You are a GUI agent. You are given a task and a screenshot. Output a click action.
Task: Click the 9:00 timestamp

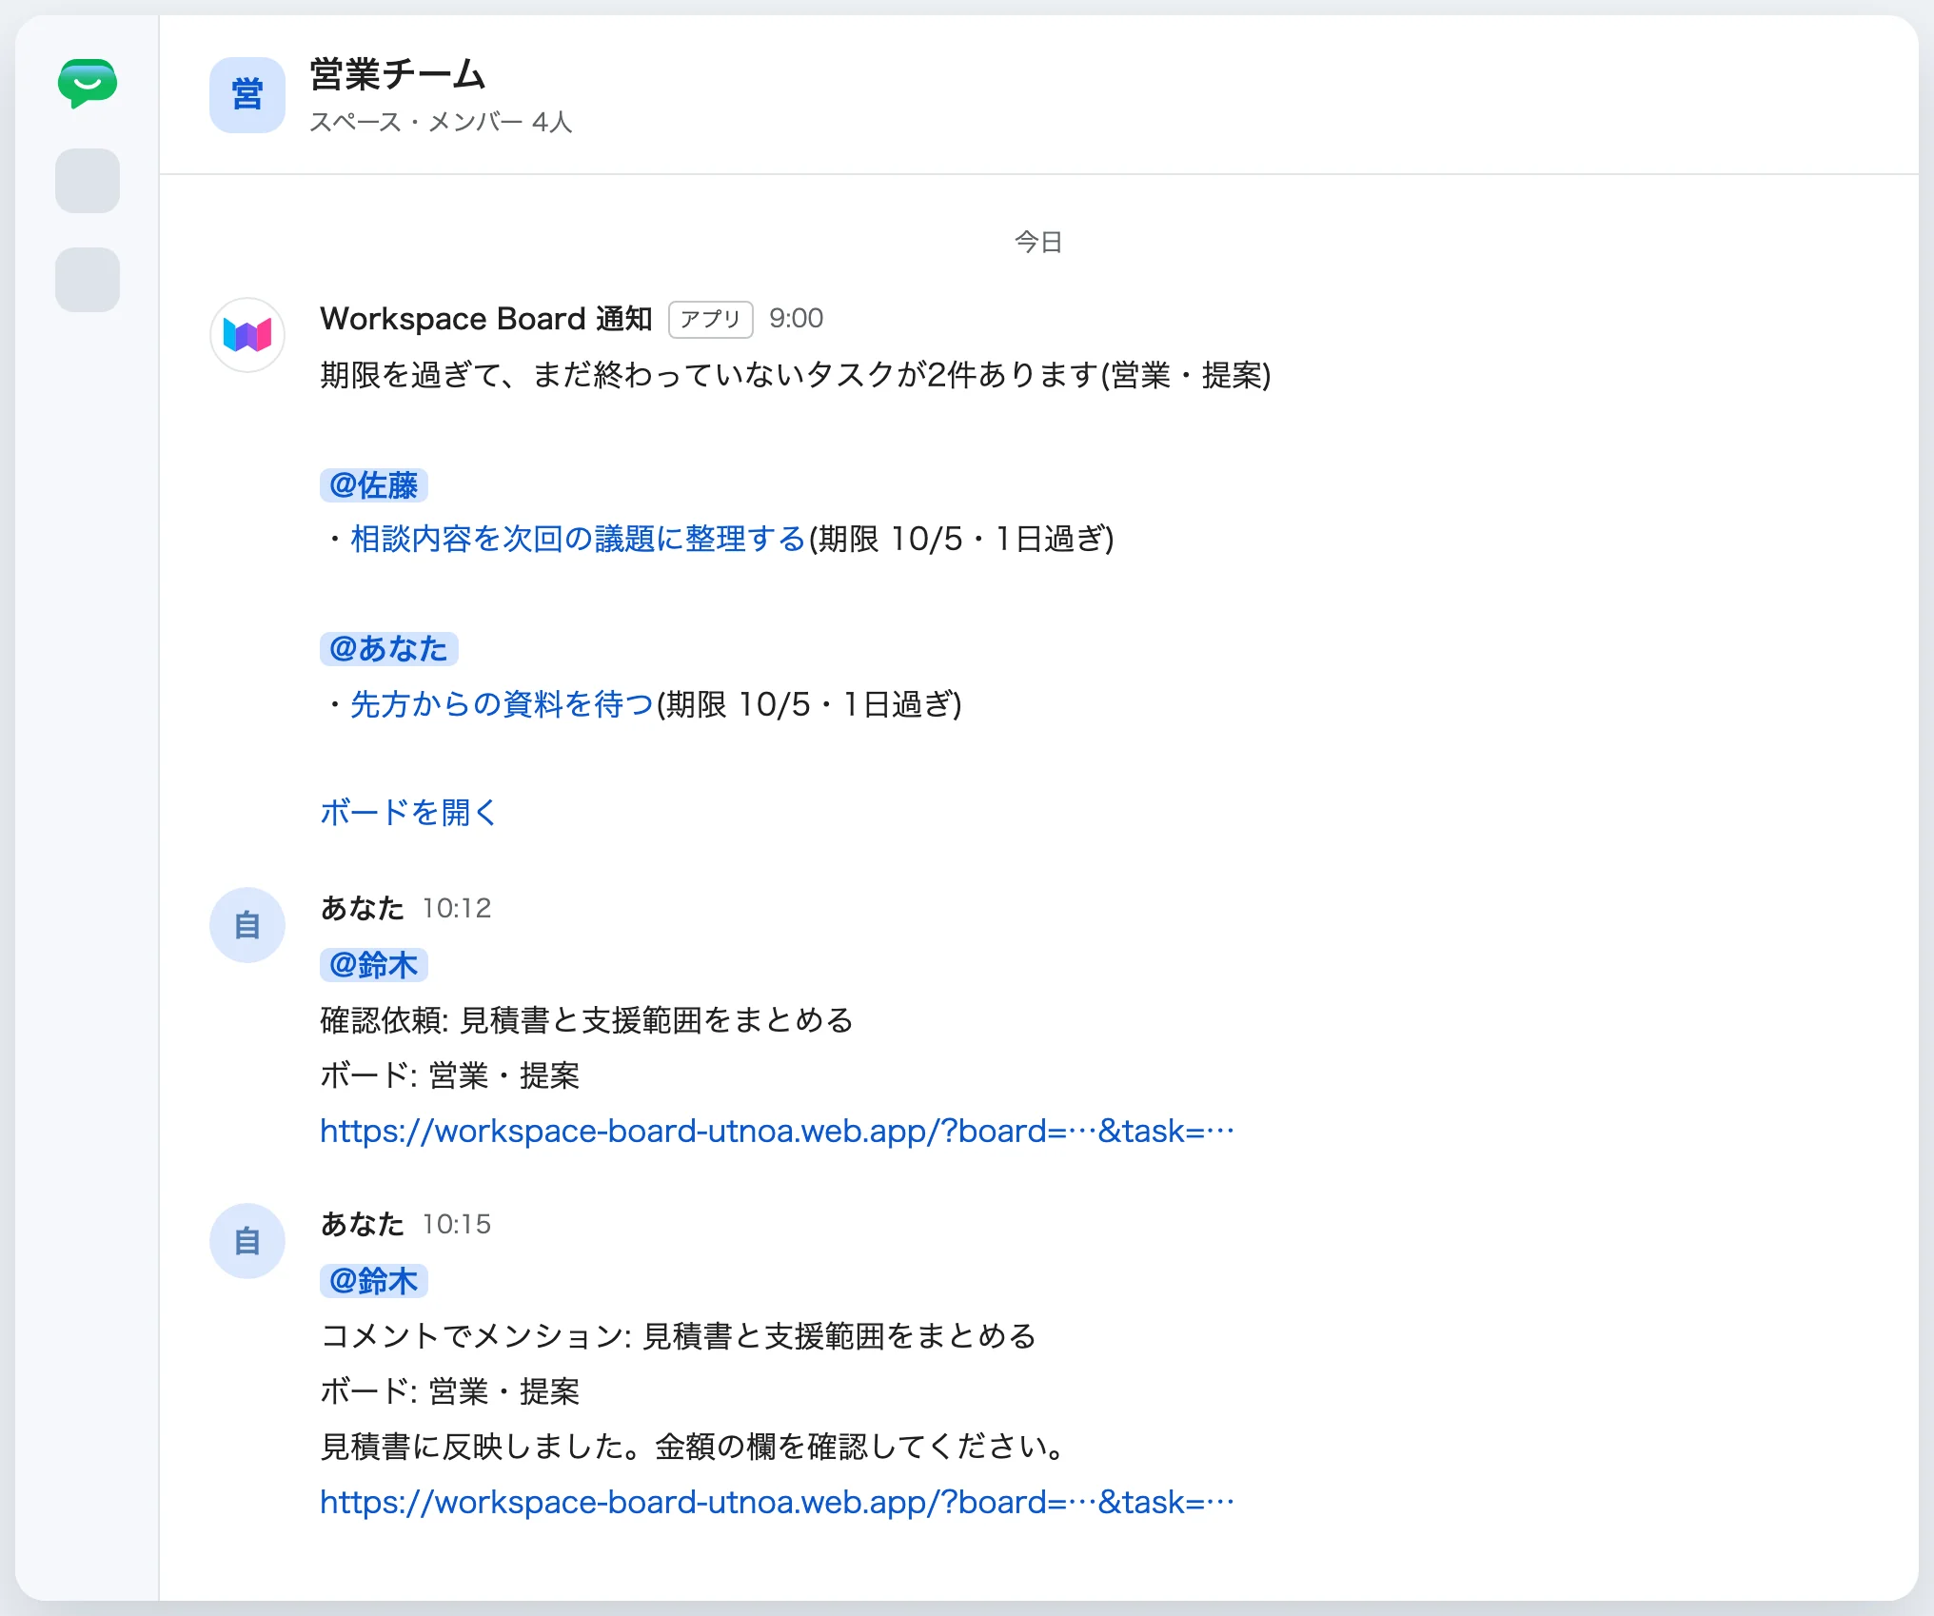point(797,319)
